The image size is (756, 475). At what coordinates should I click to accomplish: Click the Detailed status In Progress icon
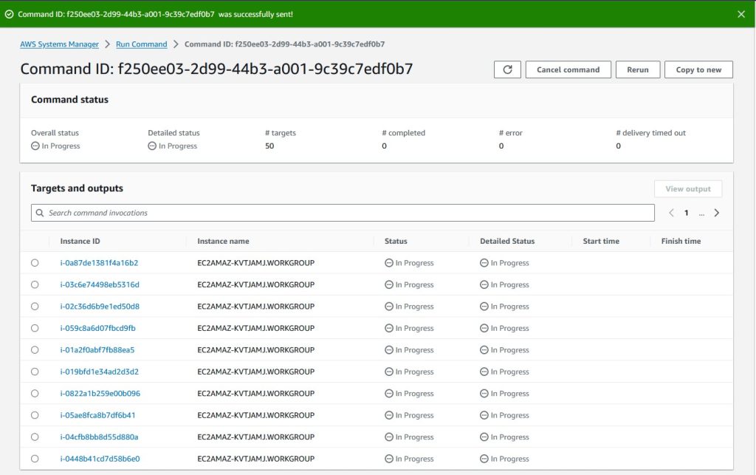pyautogui.click(x=152, y=146)
